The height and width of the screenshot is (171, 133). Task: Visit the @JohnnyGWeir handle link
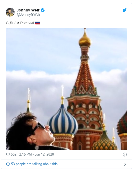[x=28, y=14]
